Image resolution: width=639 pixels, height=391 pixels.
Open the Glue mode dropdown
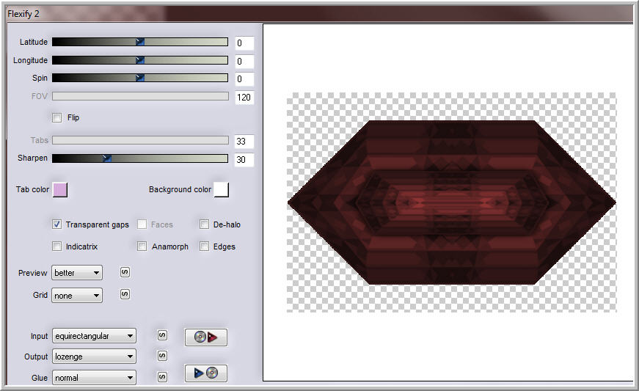94,378
